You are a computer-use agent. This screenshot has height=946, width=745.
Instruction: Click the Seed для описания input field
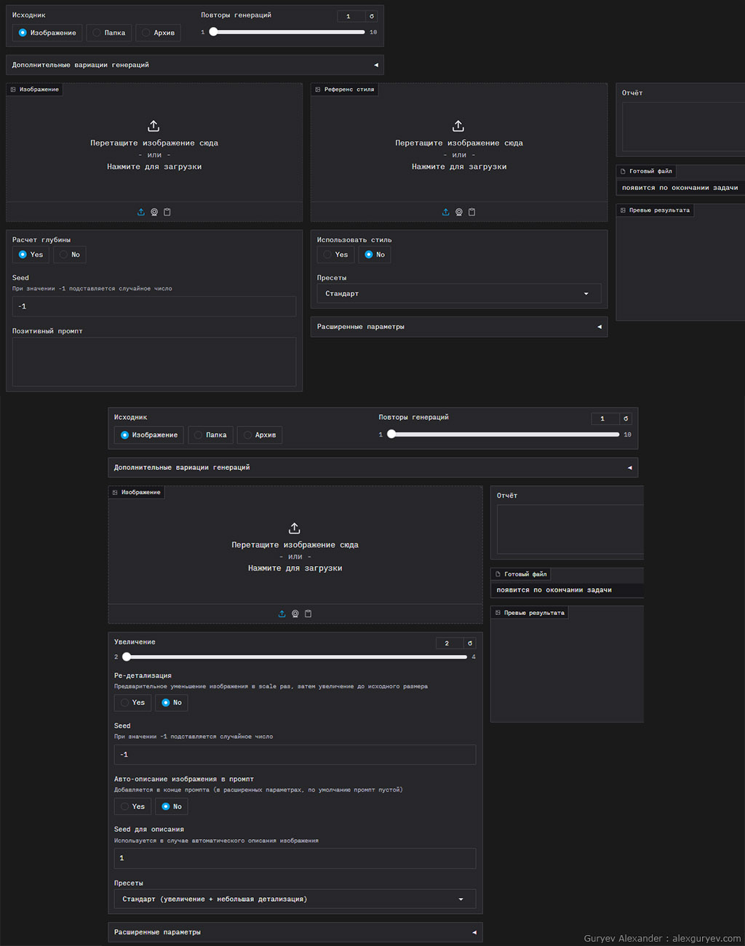coord(295,859)
